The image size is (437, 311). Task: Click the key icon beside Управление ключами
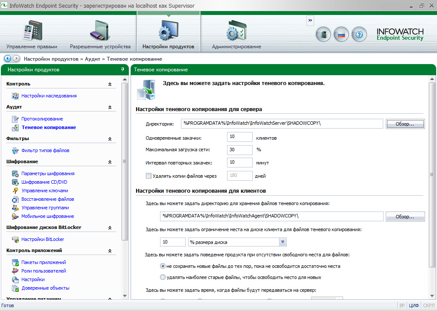15,191
